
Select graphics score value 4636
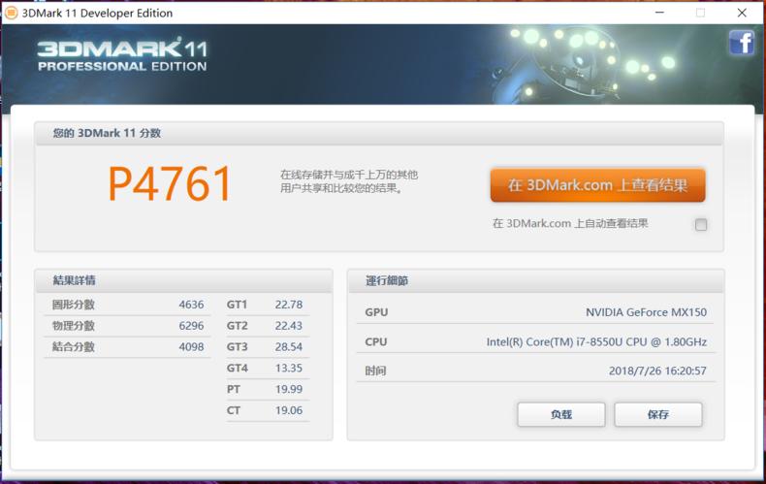coord(191,305)
